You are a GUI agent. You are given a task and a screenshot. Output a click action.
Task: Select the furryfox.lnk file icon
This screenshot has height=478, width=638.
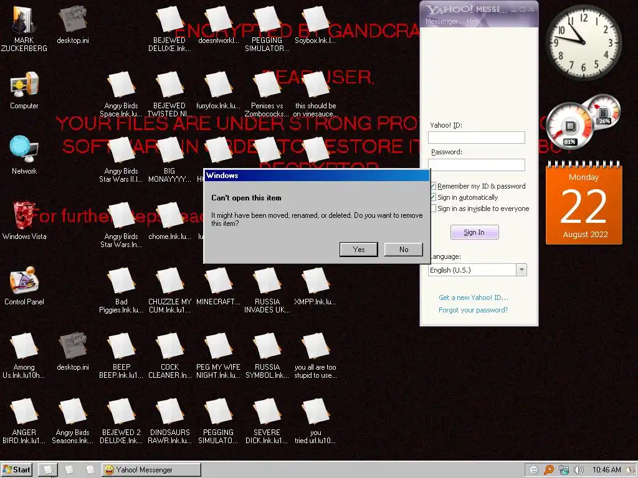(218, 90)
